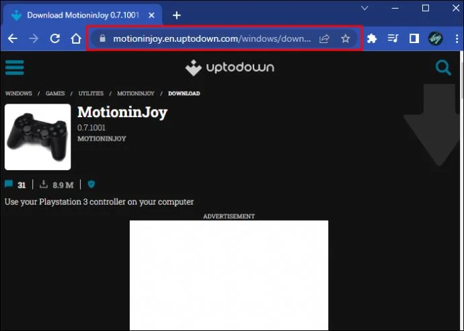Open Chrome three-dot menu
This screenshot has height=331, width=464.
[x=457, y=38]
